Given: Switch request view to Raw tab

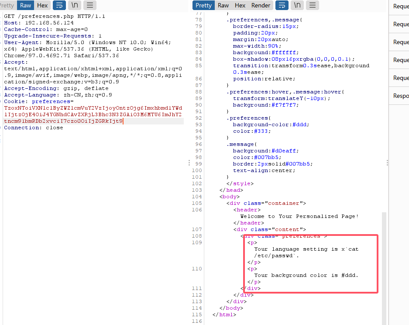Looking at the screenshot, I should (25, 5).
